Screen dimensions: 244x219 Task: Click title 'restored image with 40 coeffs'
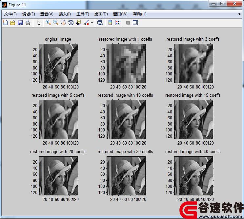tap(193, 151)
